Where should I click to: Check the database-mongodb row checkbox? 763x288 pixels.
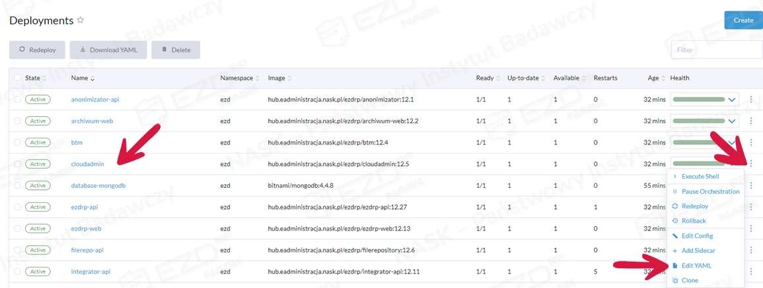pos(17,185)
